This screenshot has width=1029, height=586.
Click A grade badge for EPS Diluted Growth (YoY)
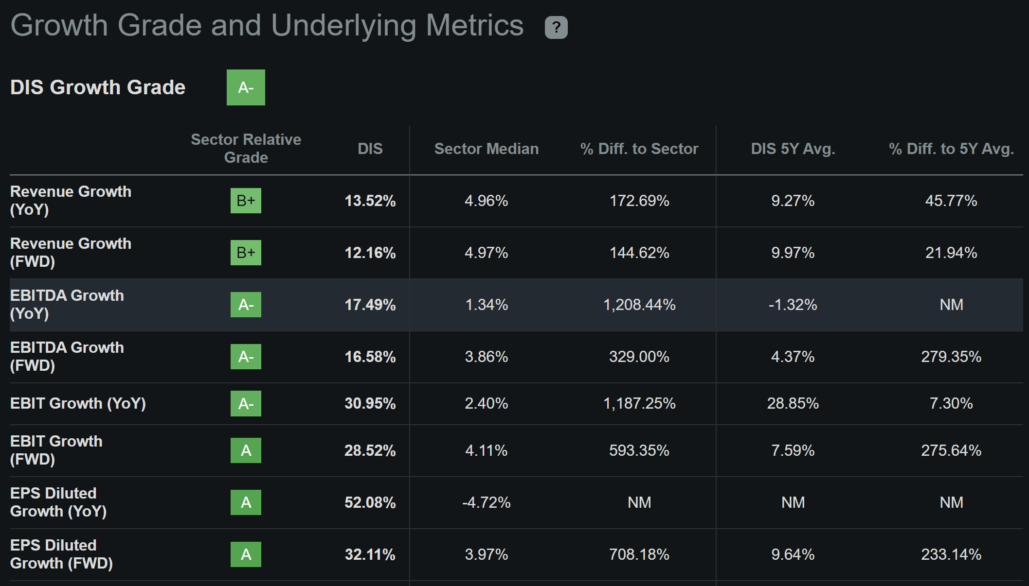(246, 502)
